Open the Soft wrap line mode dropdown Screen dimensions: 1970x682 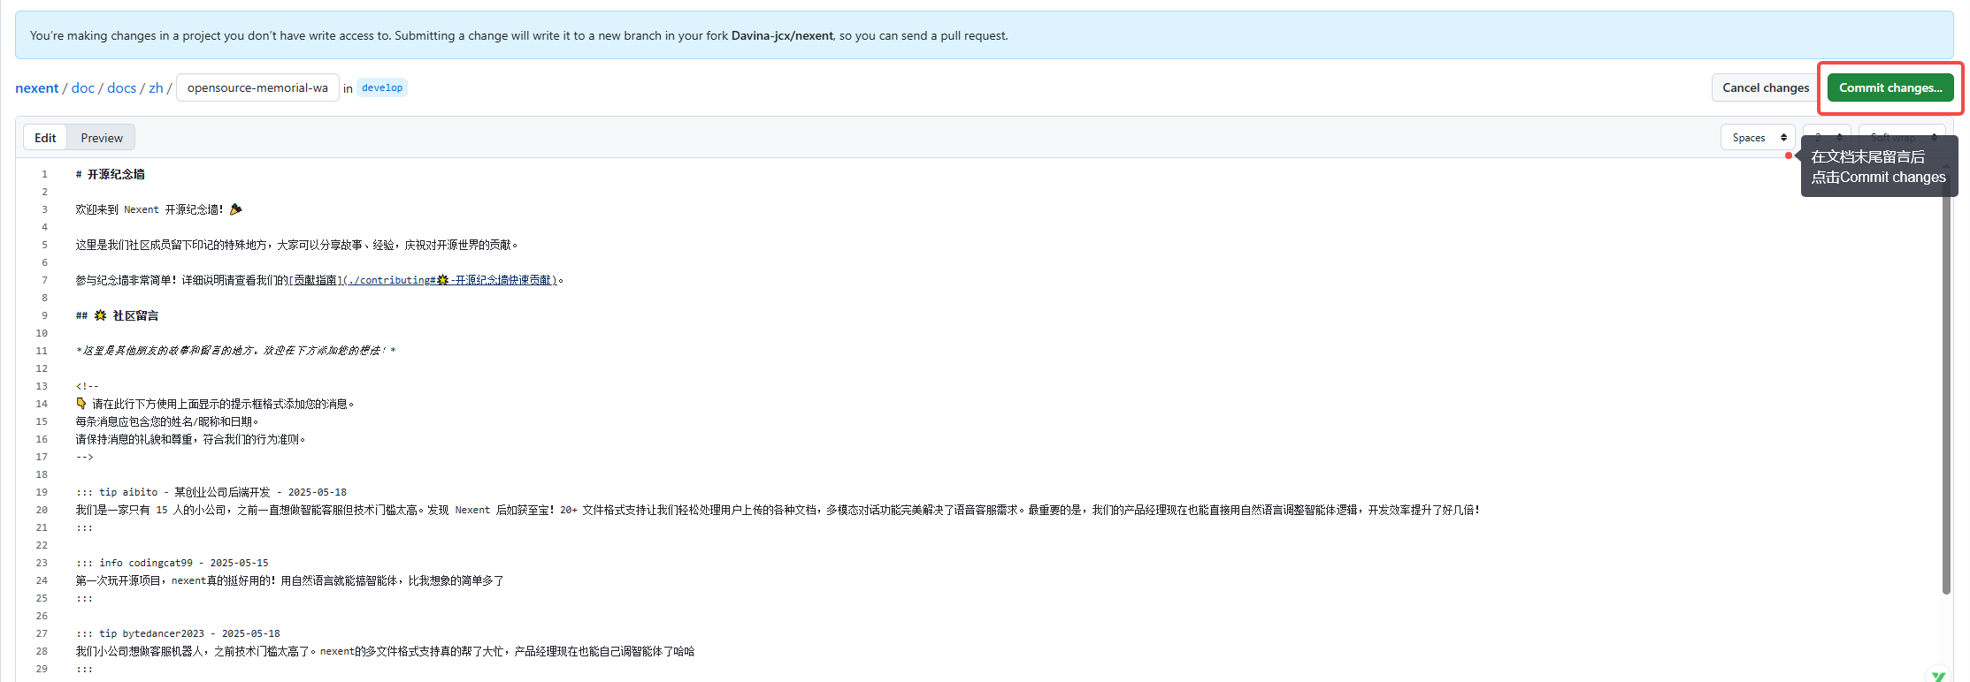point(1902,138)
